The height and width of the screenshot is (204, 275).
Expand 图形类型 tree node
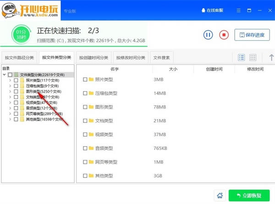click(x=10, y=91)
